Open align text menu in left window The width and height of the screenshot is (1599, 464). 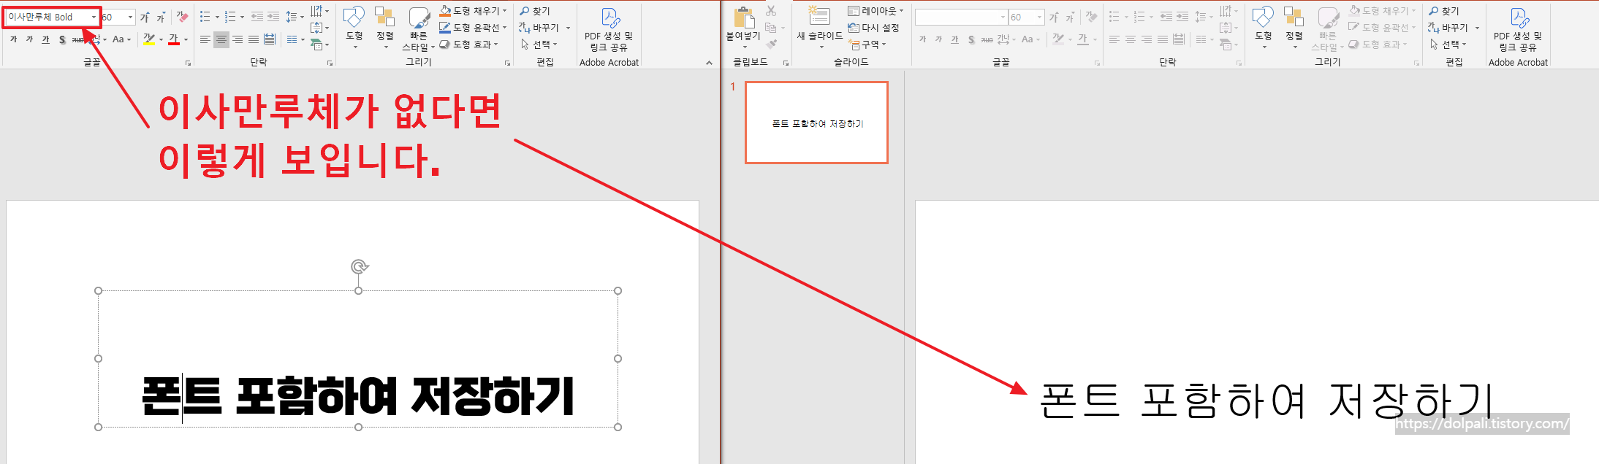click(x=320, y=28)
